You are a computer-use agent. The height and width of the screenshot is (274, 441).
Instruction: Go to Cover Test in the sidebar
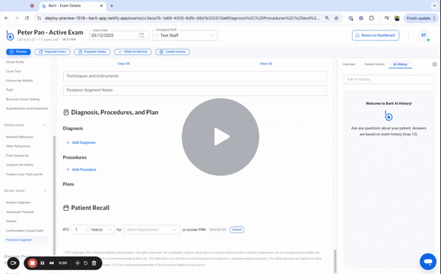14,72
